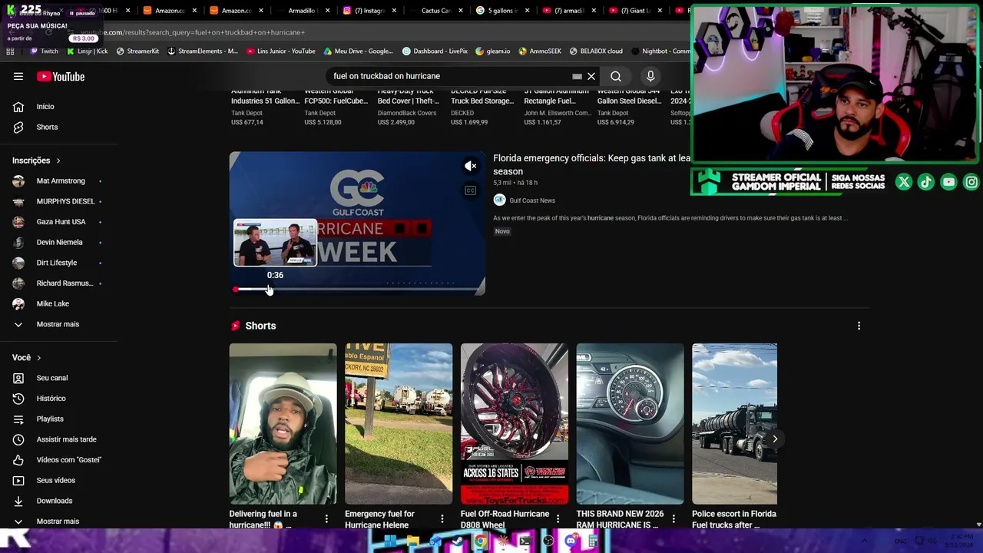983x553 pixels.
Task: Submit the search with the magnifier icon
Action: (616, 76)
